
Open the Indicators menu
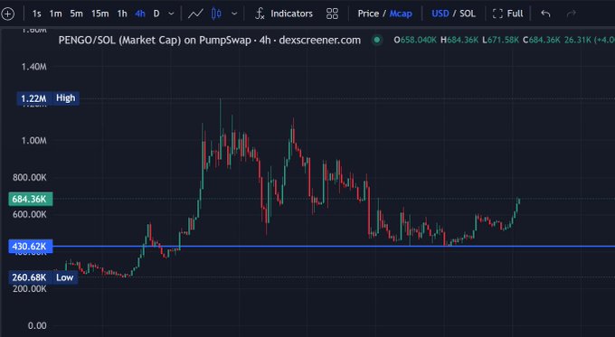[x=291, y=14]
